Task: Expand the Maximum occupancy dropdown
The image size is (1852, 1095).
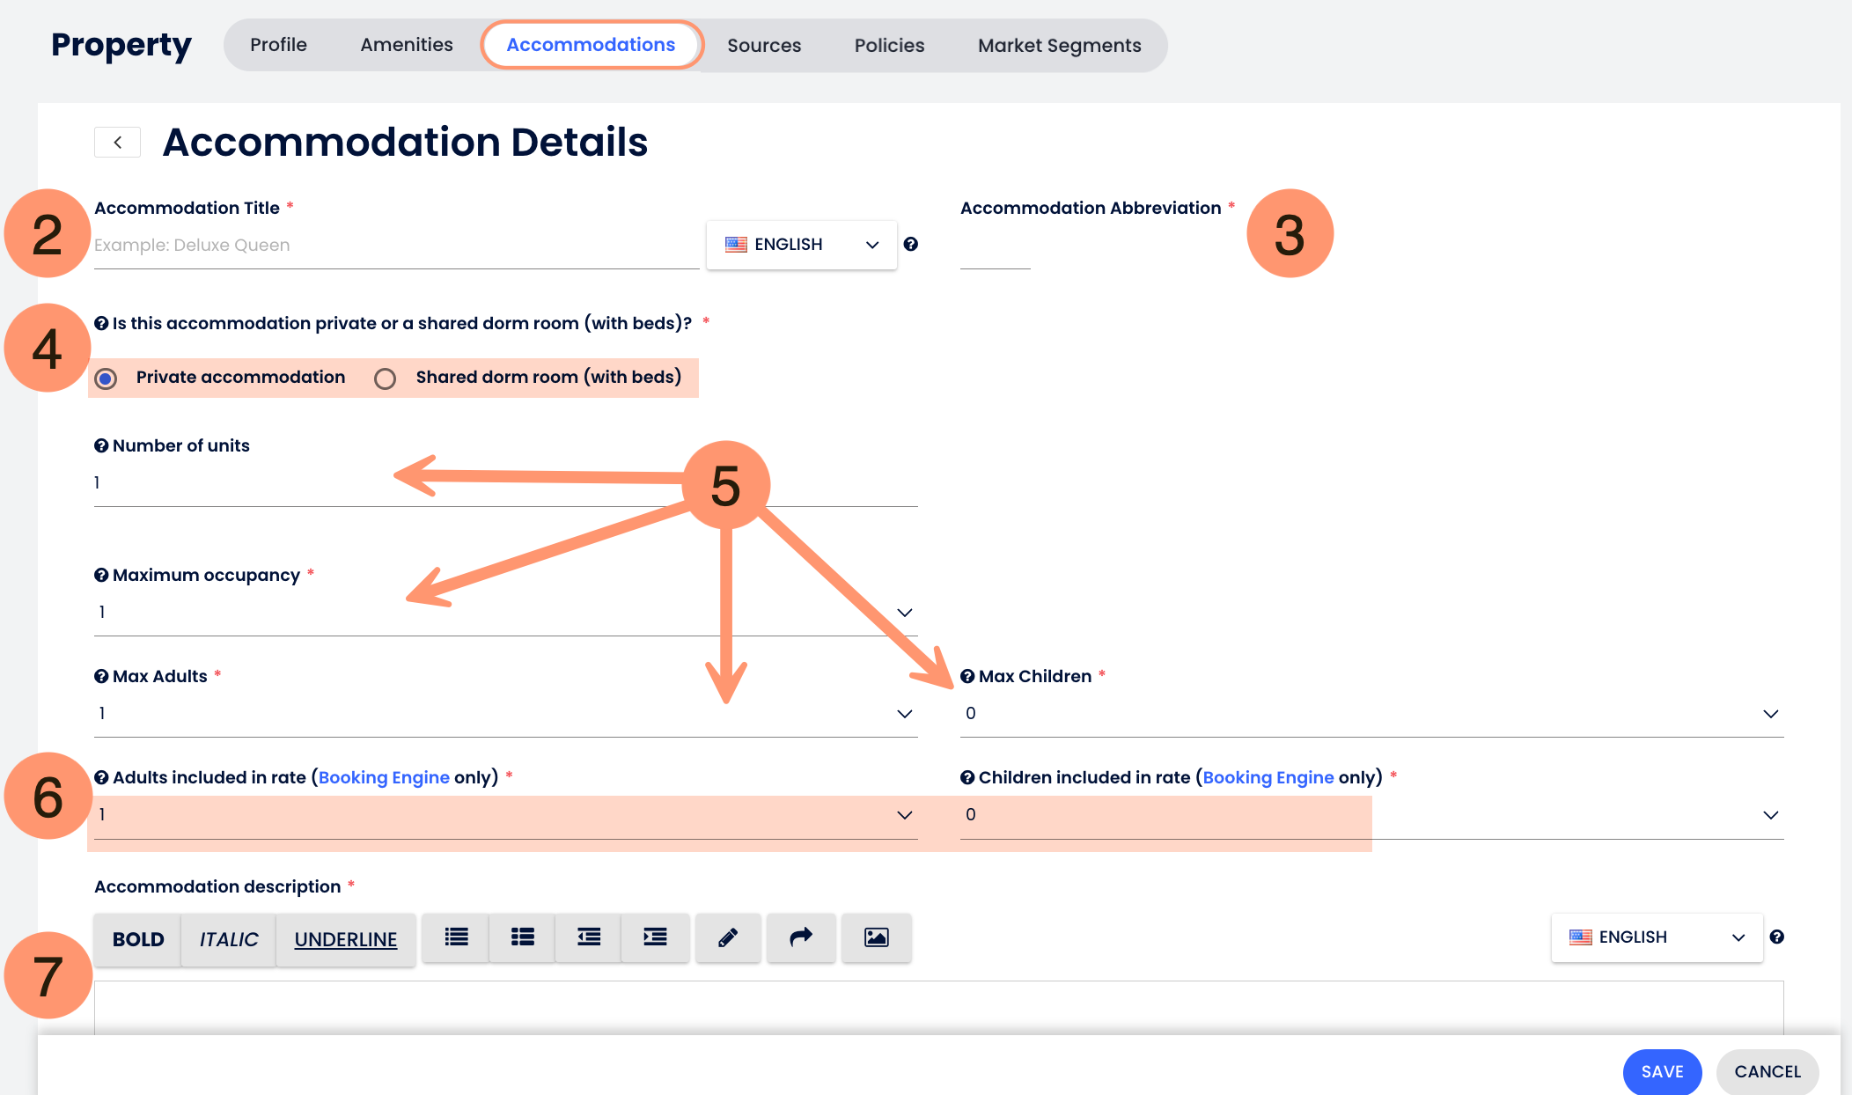Action: pyautogui.click(x=904, y=613)
